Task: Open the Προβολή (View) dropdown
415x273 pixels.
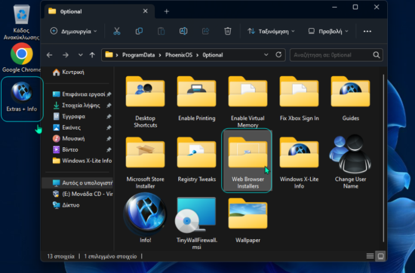Action: point(328,31)
